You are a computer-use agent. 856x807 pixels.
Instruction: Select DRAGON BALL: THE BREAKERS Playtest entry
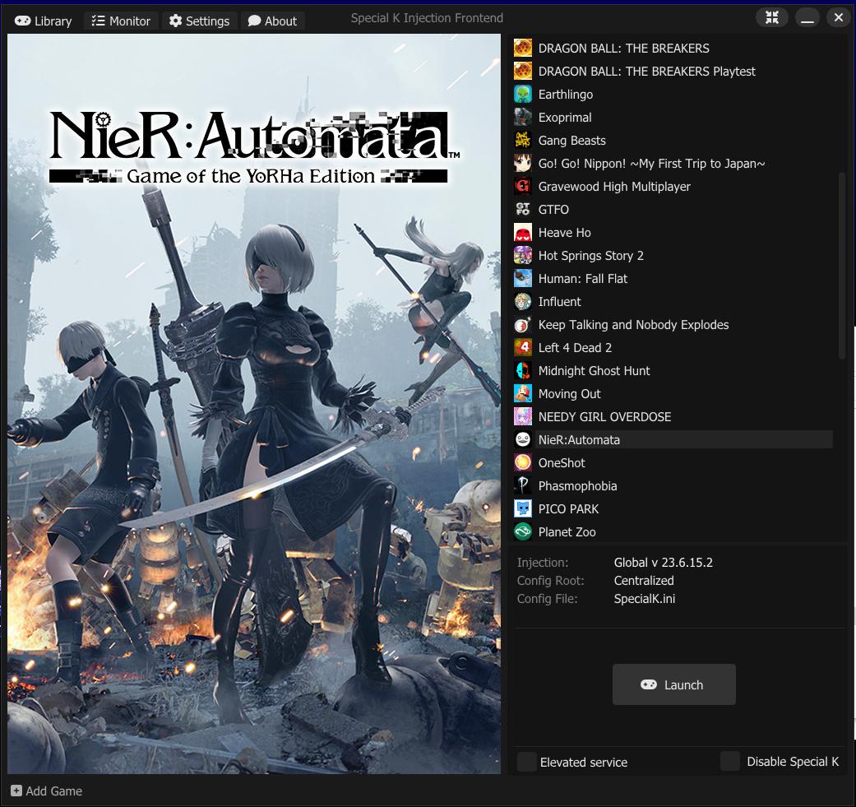point(646,71)
